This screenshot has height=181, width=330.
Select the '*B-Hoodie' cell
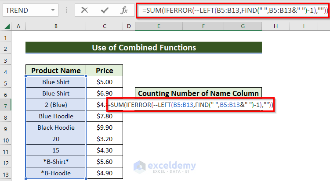click(56, 173)
